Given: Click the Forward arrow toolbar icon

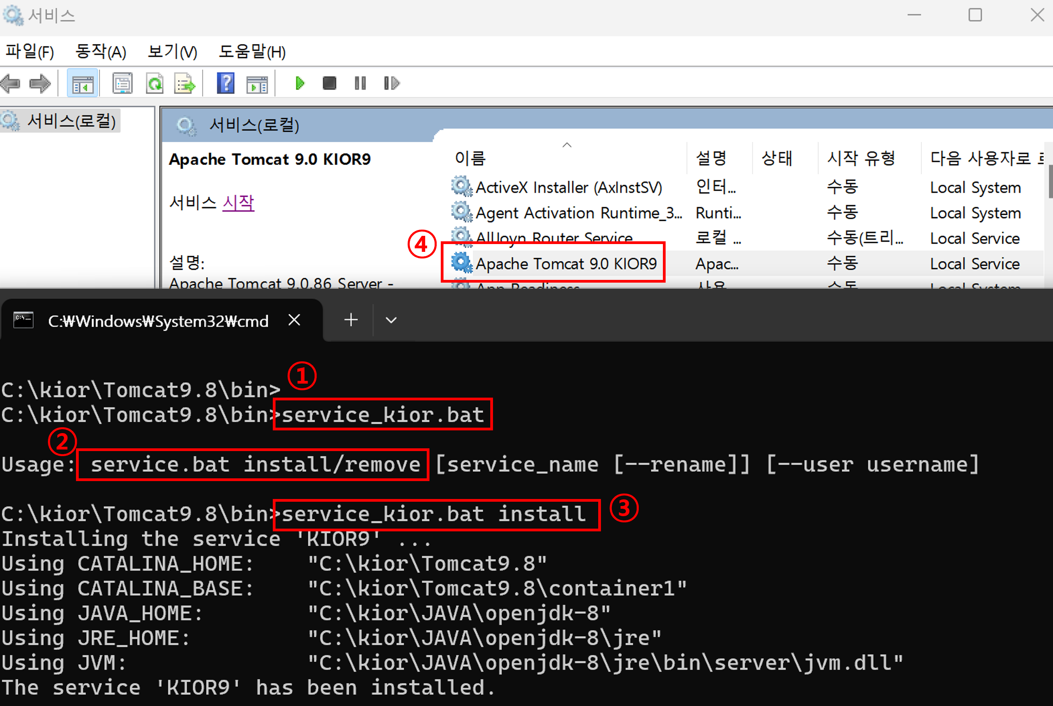Looking at the screenshot, I should click(x=40, y=84).
